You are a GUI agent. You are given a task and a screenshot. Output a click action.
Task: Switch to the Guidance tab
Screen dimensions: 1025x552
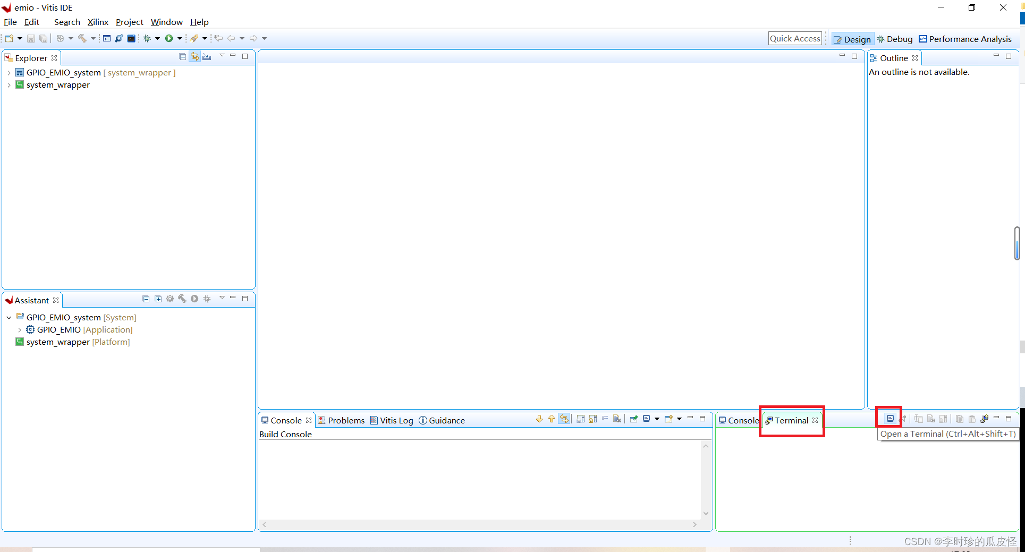[442, 420]
